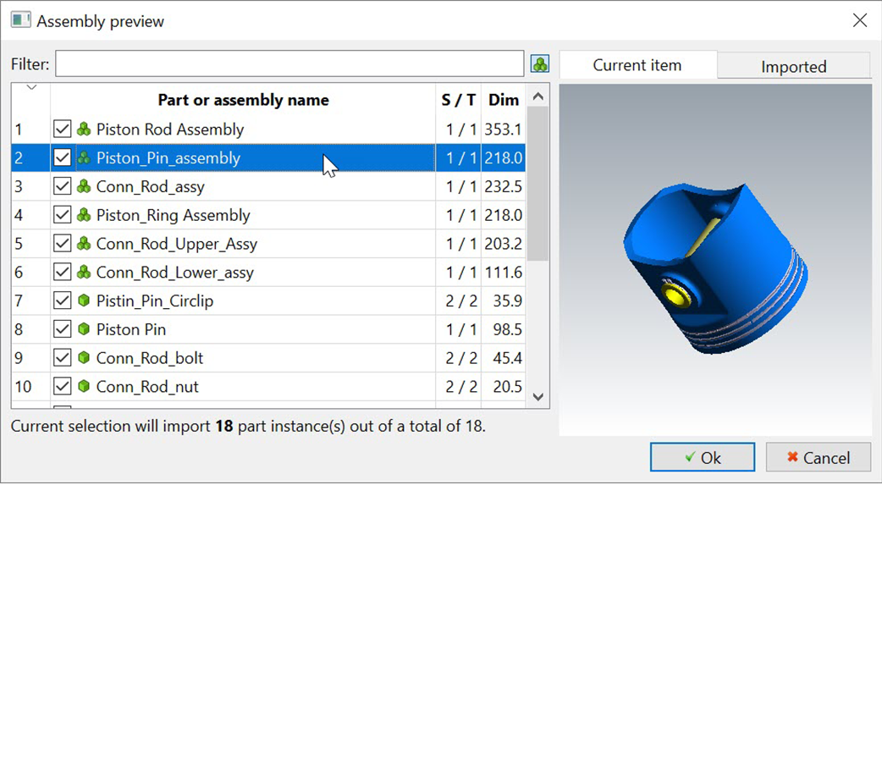Image resolution: width=882 pixels, height=783 pixels.
Task: Uncheck the Conn_Rod_assy checkbox
Action: (x=63, y=186)
